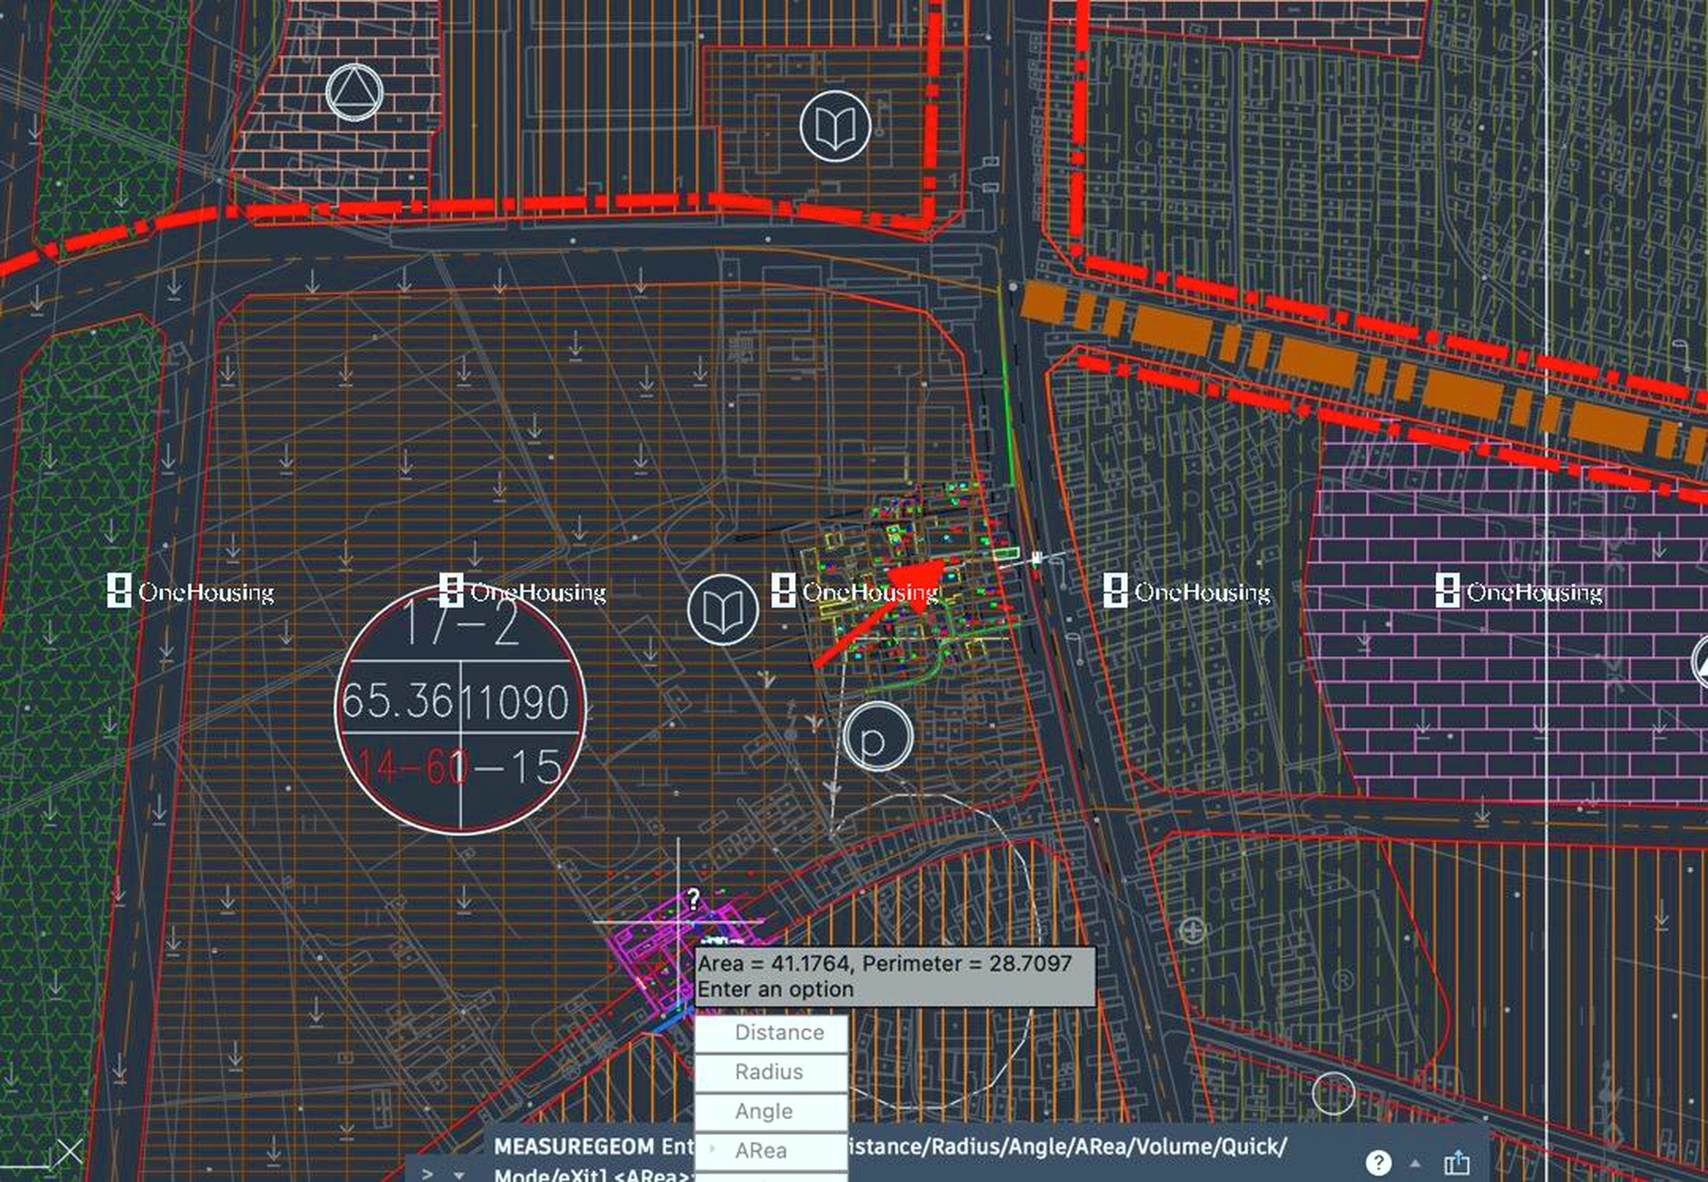Open command line help question icon
Image resolution: width=1708 pixels, height=1182 pixels.
(x=1377, y=1162)
